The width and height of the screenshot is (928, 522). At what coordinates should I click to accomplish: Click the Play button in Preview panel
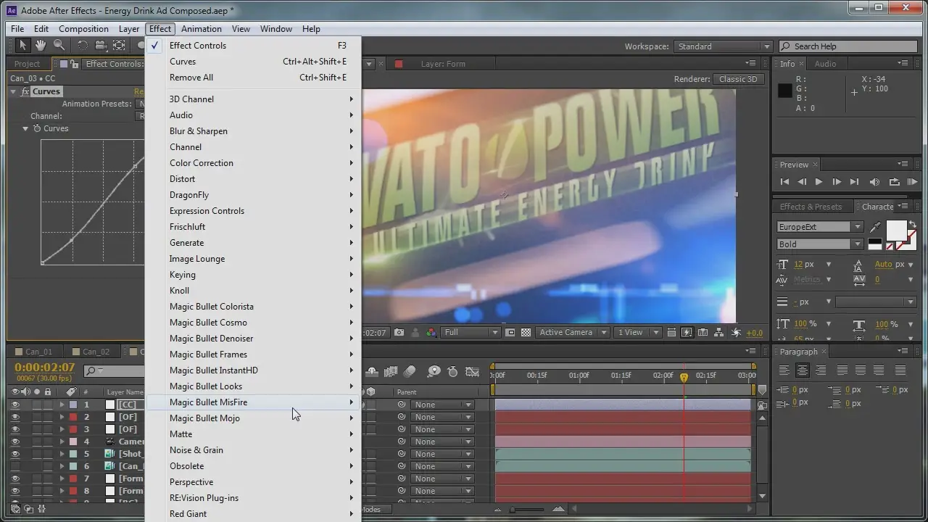coord(819,182)
